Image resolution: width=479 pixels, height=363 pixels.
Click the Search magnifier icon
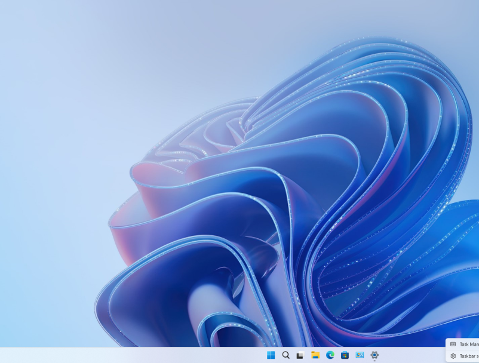[x=285, y=355]
